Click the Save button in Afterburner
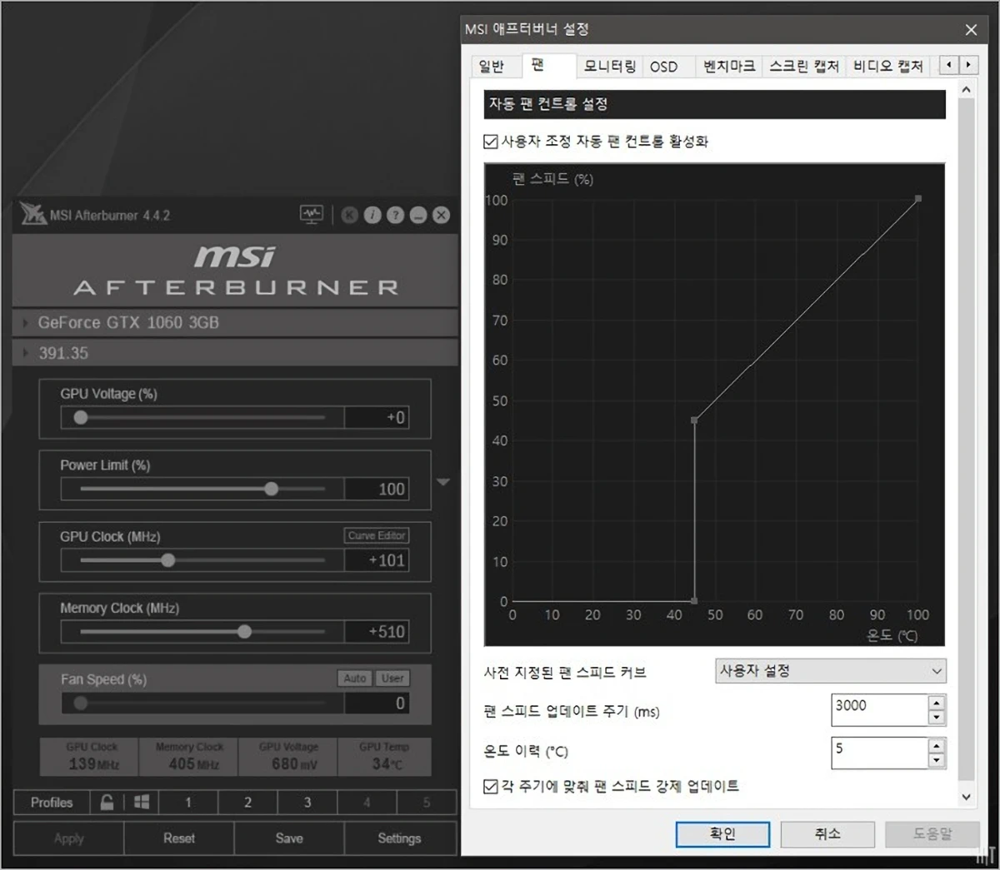Screen dimensions: 1000x870 pos(289,838)
